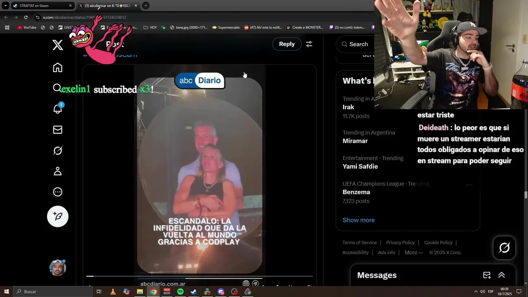Image resolution: width=528 pixels, height=297 pixels.
Task: Open the Benzema trending topic
Action: coord(356,192)
